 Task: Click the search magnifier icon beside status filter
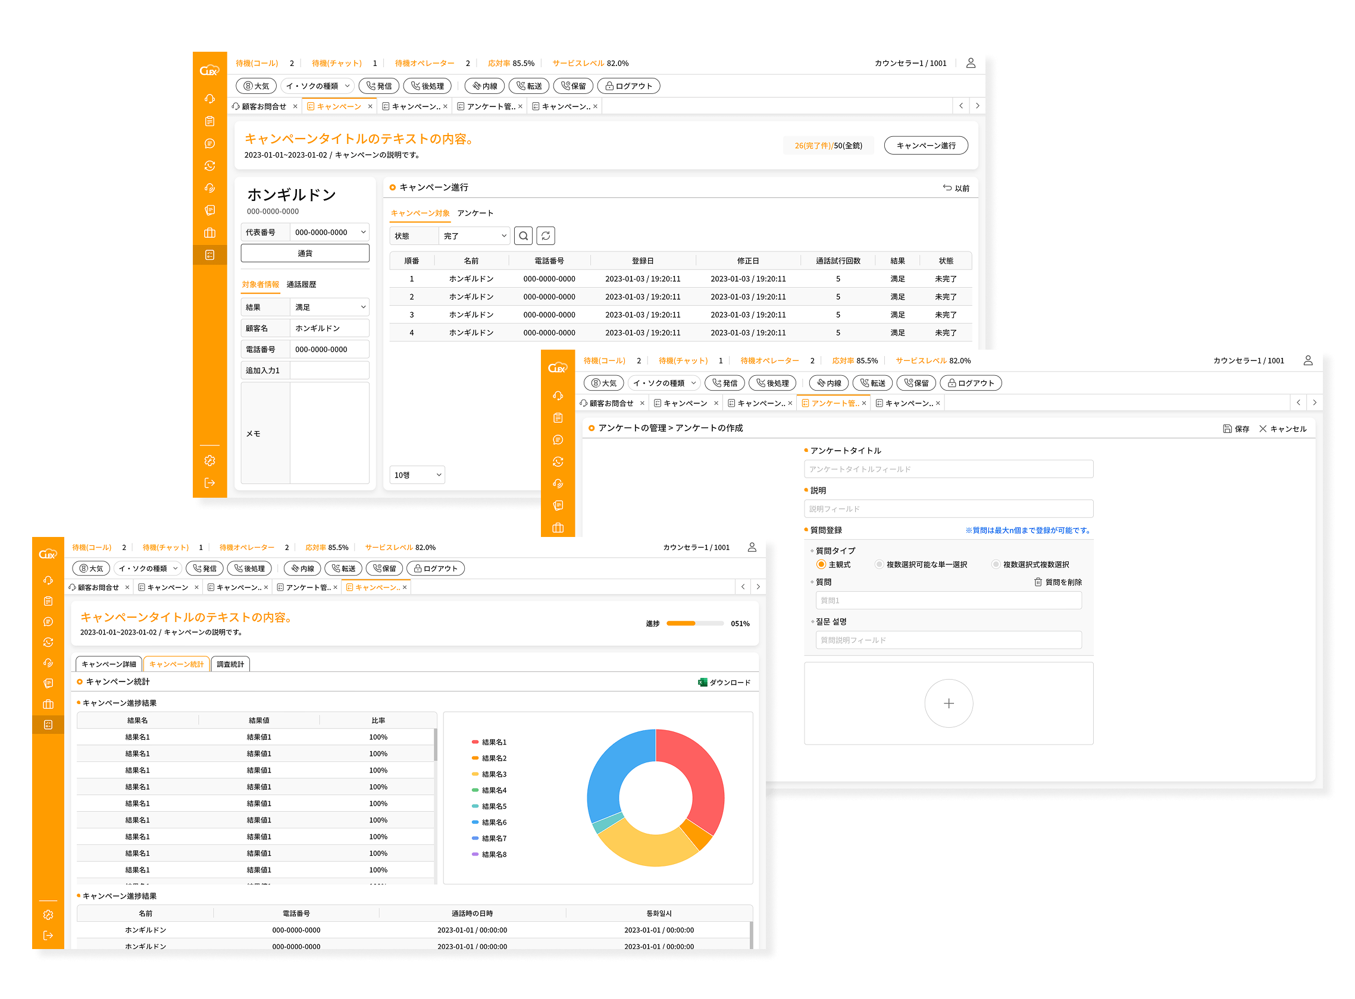523,236
